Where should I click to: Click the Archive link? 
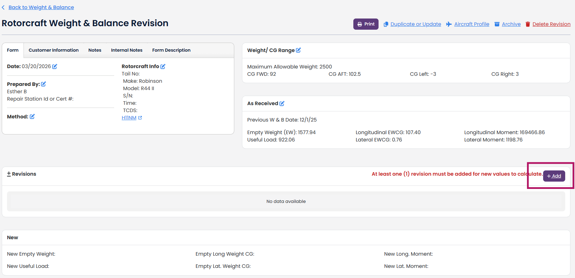point(511,24)
